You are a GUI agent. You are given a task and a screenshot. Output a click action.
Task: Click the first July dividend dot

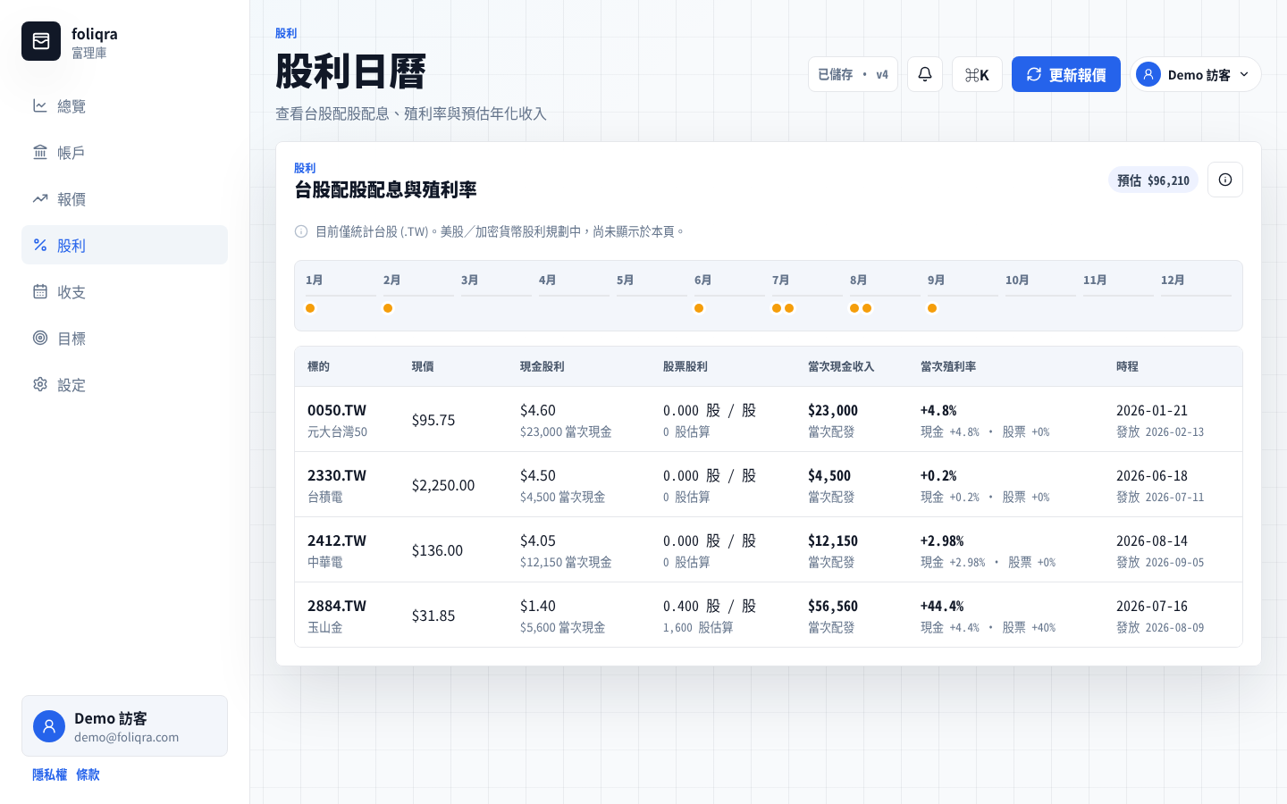(x=777, y=308)
